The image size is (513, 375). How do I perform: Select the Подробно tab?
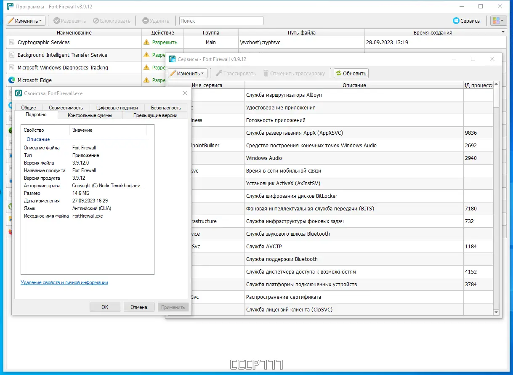[36, 114]
